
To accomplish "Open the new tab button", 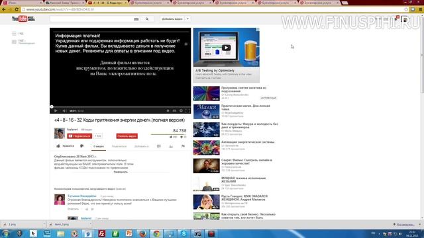I will [344, 3].
